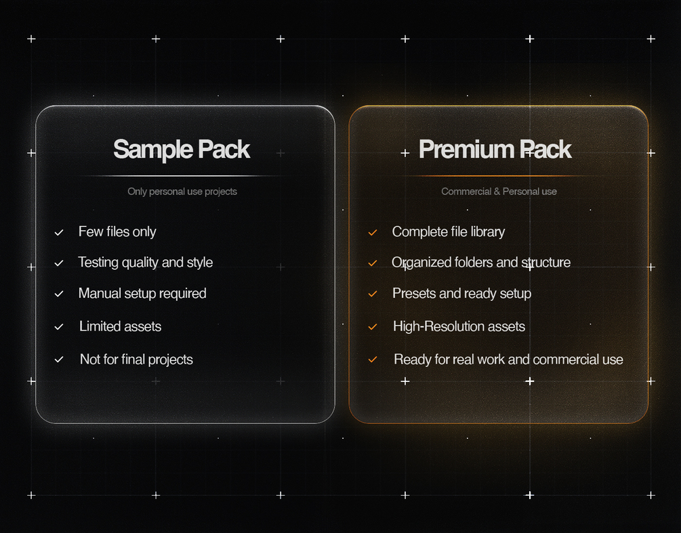Click the orange checkmark beside Complete file library
The width and height of the screenshot is (681, 533).
tap(373, 233)
